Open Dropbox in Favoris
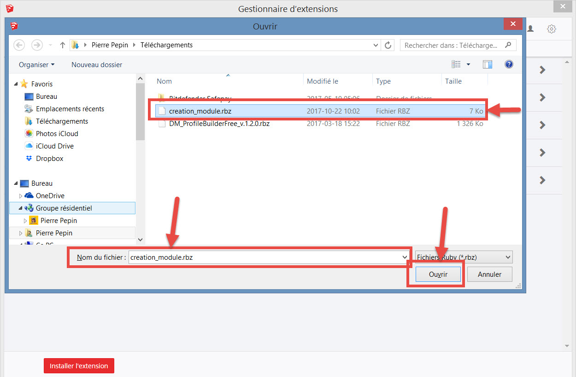 (x=49, y=159)
